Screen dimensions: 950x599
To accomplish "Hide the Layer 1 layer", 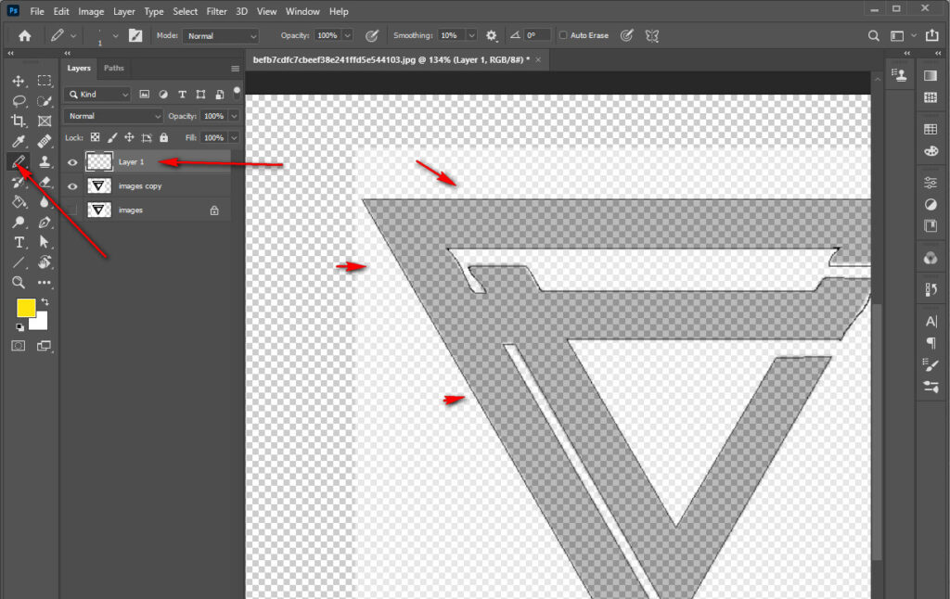I will tap(72, 161).
